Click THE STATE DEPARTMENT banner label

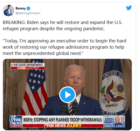click(28, 65)
